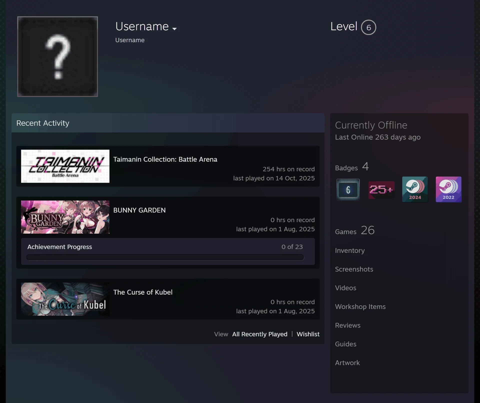Open The Curse of Kubel thumbnail

[65, 299]
